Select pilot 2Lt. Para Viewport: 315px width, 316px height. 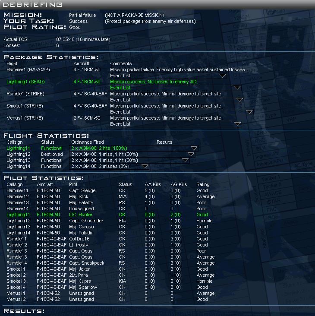pyautogui.click(x=79, y=275)
